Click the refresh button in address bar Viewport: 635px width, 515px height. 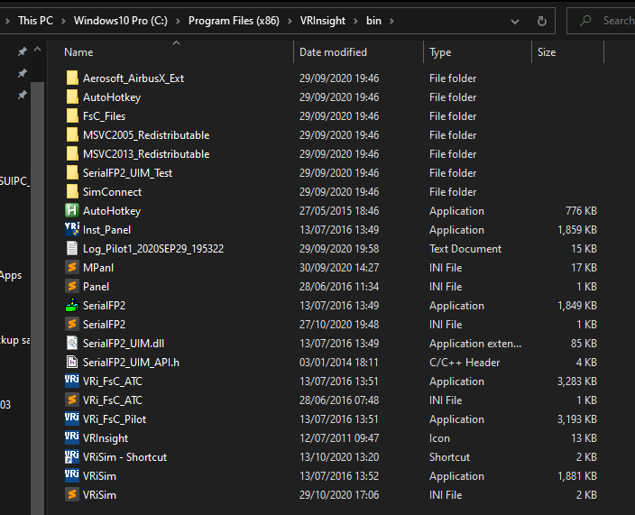(542, 21)
